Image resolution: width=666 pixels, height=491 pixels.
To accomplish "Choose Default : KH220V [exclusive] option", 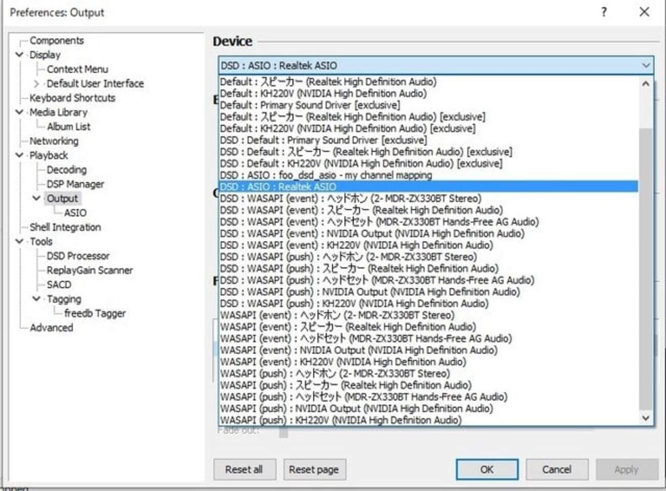I will point(428,128).
